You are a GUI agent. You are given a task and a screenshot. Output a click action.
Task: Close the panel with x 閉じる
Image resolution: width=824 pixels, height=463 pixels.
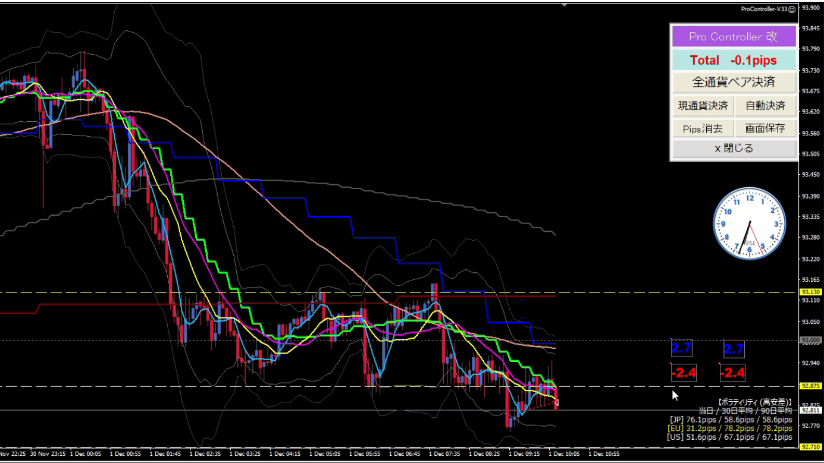point(734,149)
